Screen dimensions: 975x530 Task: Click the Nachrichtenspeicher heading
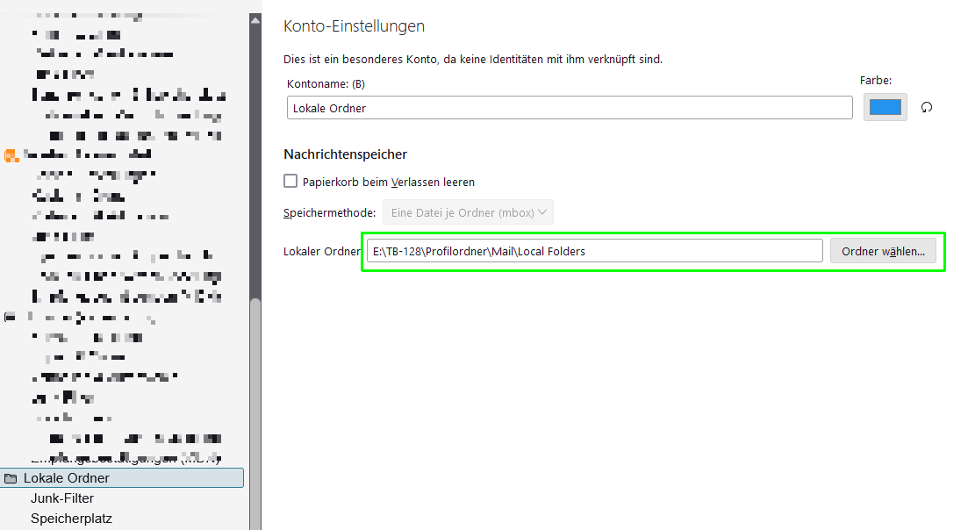345,154
